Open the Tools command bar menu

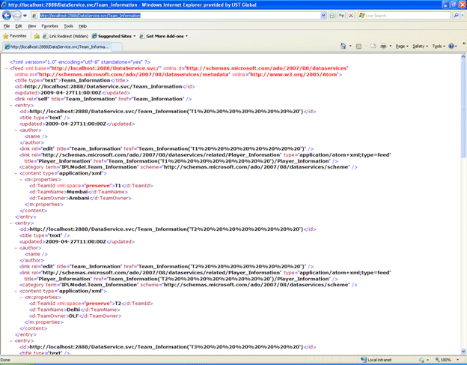point(439,46)
